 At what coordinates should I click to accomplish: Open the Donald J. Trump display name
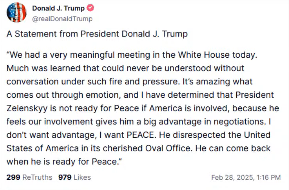(x=58, y=8)
